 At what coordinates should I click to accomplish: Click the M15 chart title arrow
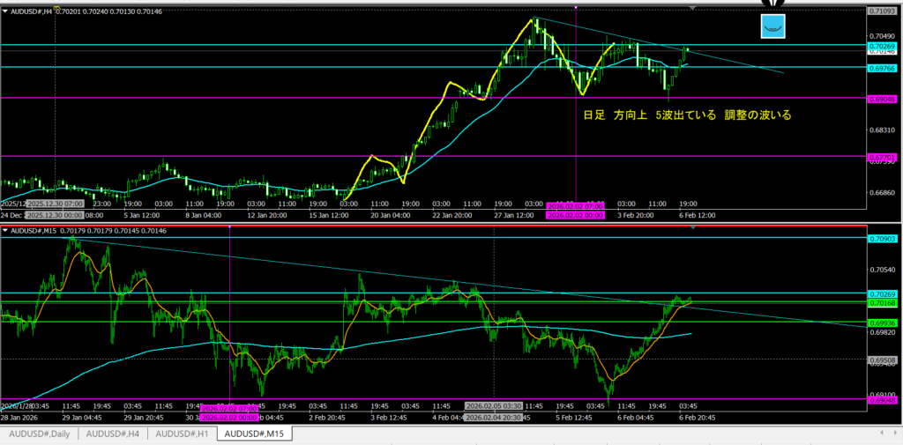coord(6,230)
